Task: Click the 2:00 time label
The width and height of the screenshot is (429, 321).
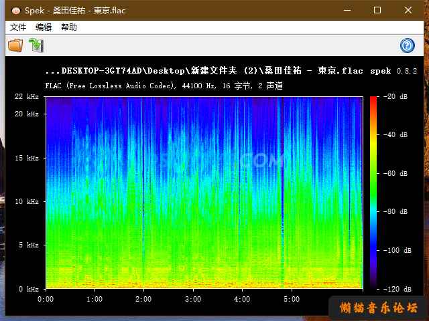Action: 143,299
